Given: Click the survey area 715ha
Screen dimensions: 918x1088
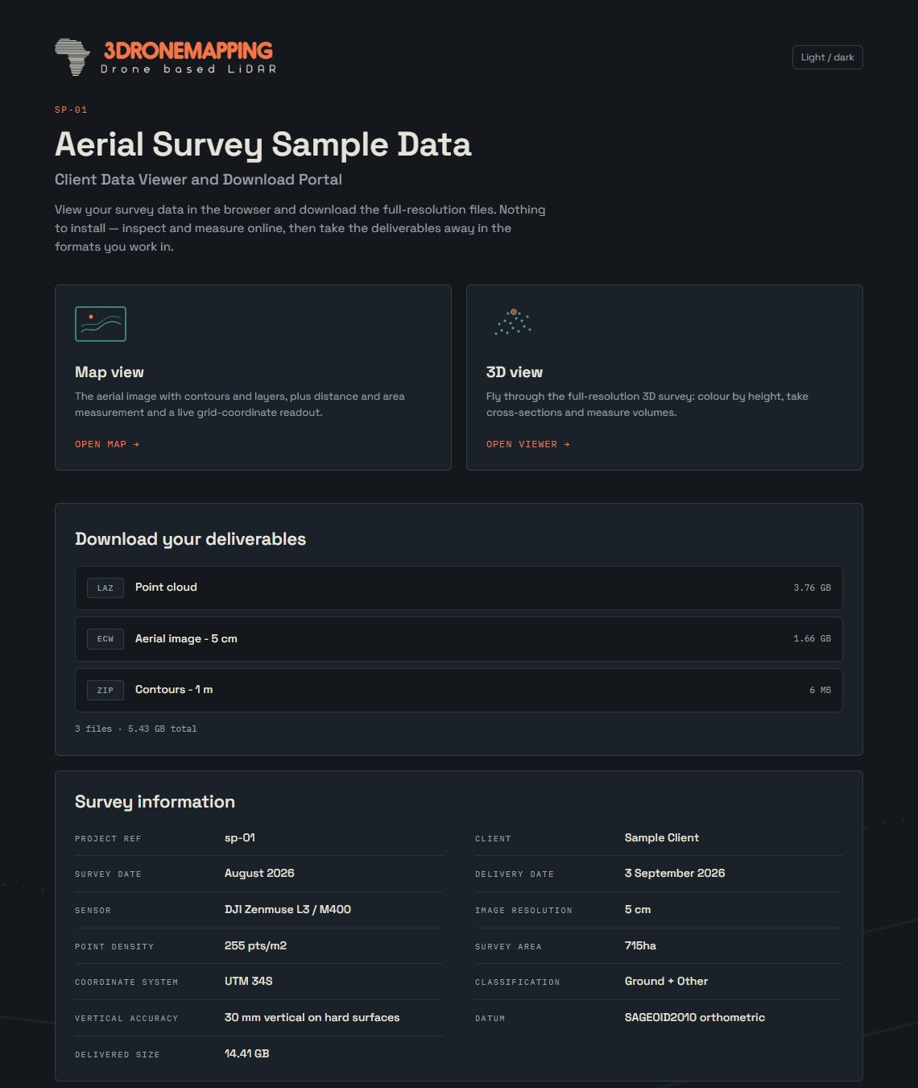Looking at the screenshot, I should (x=640, y=945).
